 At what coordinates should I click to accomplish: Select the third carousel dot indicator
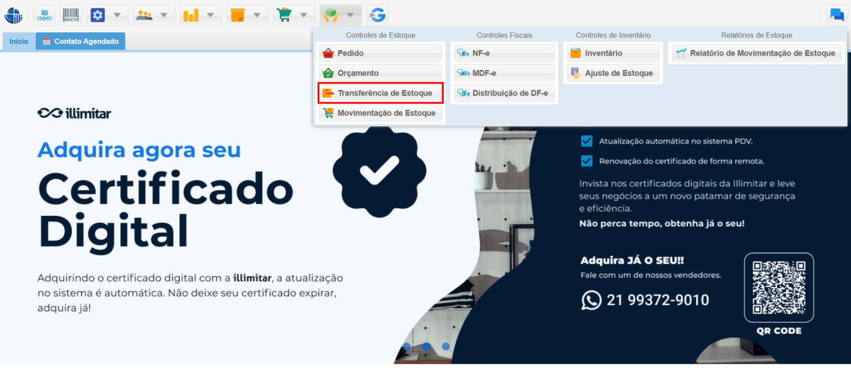tap(446, 347)
